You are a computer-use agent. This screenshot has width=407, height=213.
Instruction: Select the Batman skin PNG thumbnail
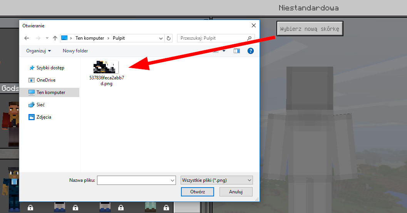pos(106,67)
